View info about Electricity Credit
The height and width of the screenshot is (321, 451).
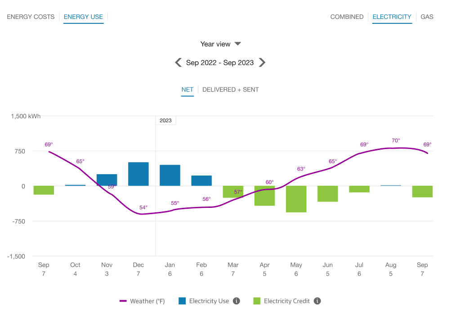click(x=317, y=301)
